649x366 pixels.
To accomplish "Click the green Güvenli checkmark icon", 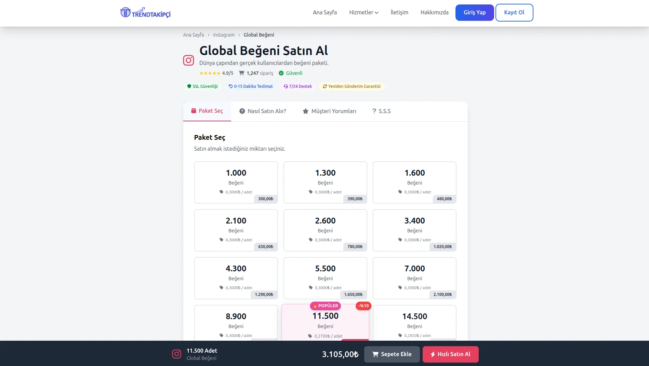I will [x=281, y=73].
